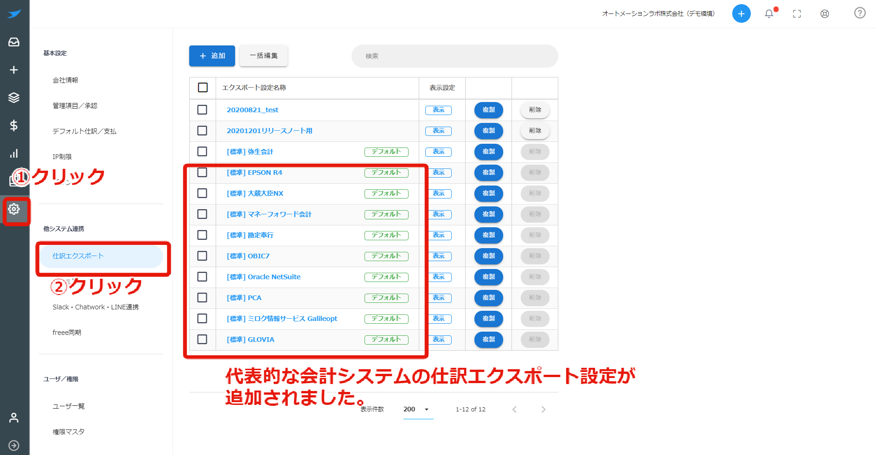Open the notifications bell icon
The height and width of the screenshot is (455, 876).
[769, 14]
